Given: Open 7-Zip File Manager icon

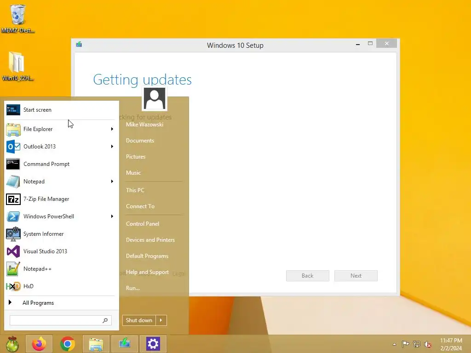Looking at the screenshot, I should (x=13, y=199).
